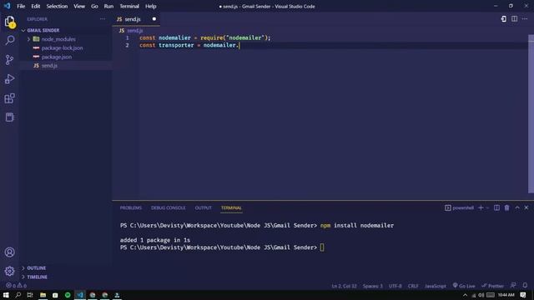
Task: Click line number 2 in the gutter
Action: (x=127, y=45)
